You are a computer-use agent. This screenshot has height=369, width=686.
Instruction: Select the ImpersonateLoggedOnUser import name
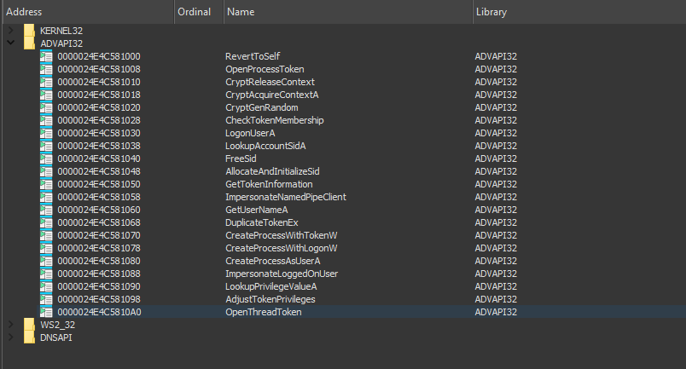click(282, 274)
